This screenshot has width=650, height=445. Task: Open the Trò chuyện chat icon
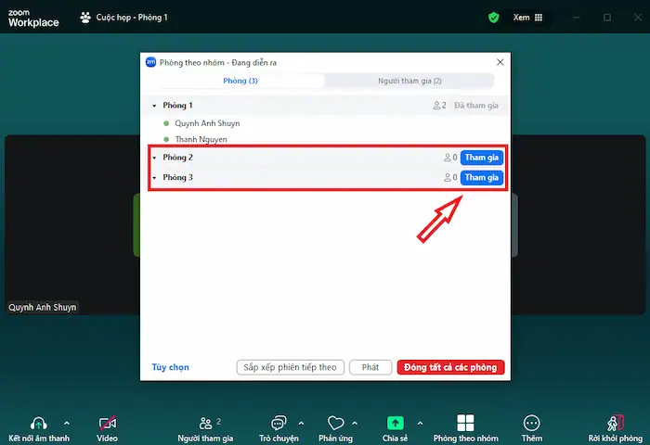279,423
